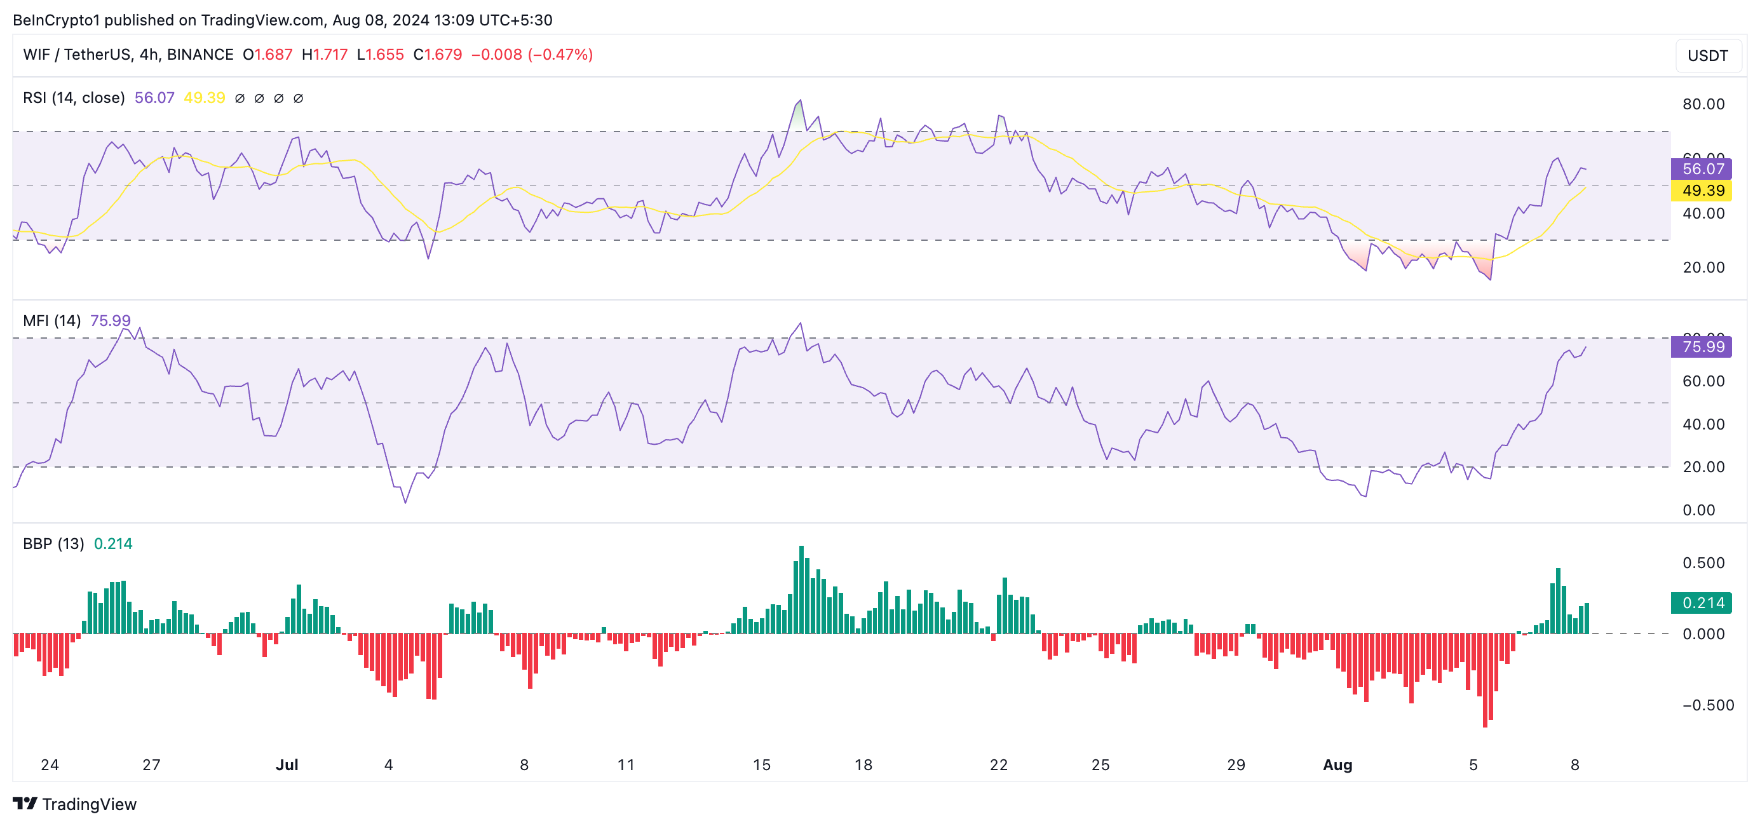
Task: Click the yellow 49.39 RSI axis price tag
Action: [x=1702, y=191]
